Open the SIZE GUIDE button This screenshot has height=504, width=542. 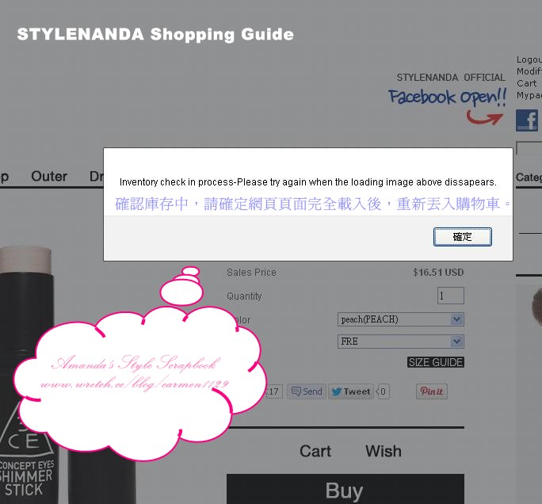point(436,362)
